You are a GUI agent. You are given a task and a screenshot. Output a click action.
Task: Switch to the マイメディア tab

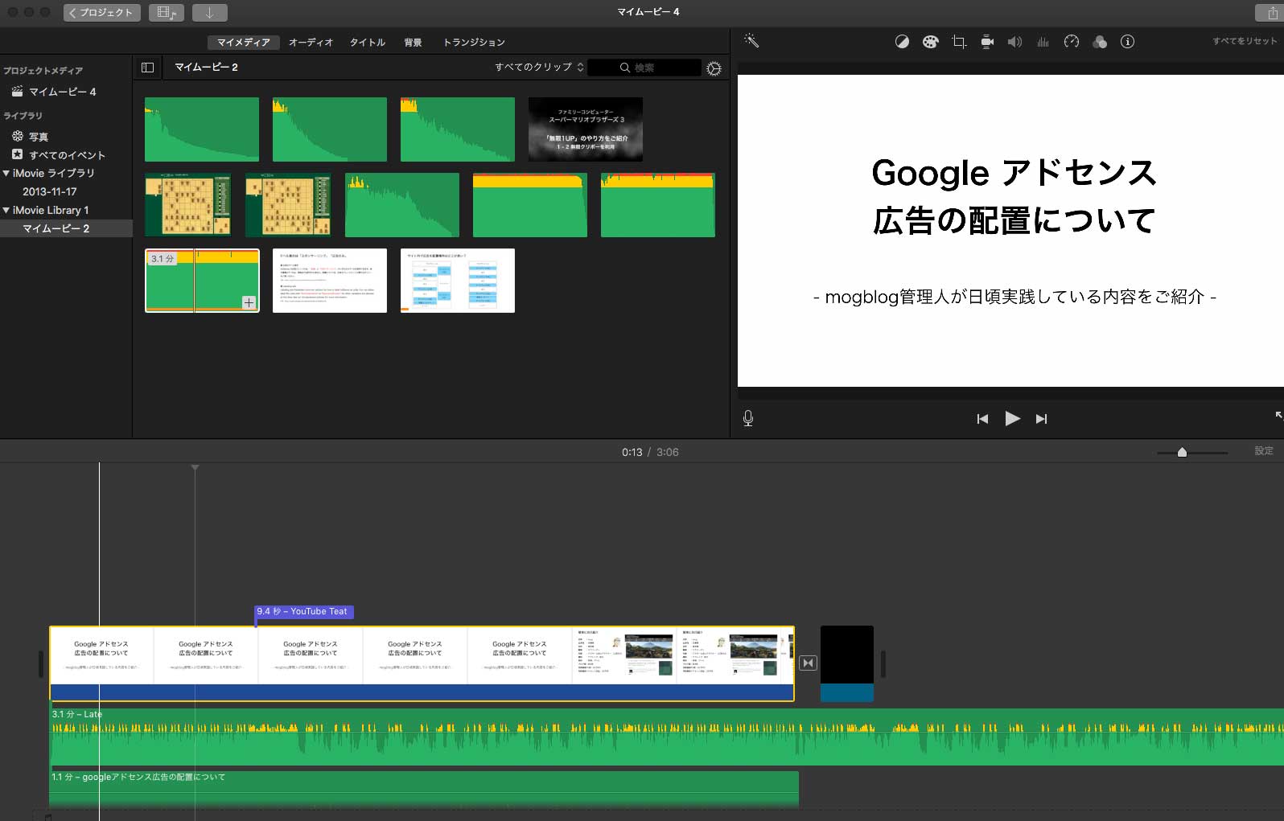(243, 43)
